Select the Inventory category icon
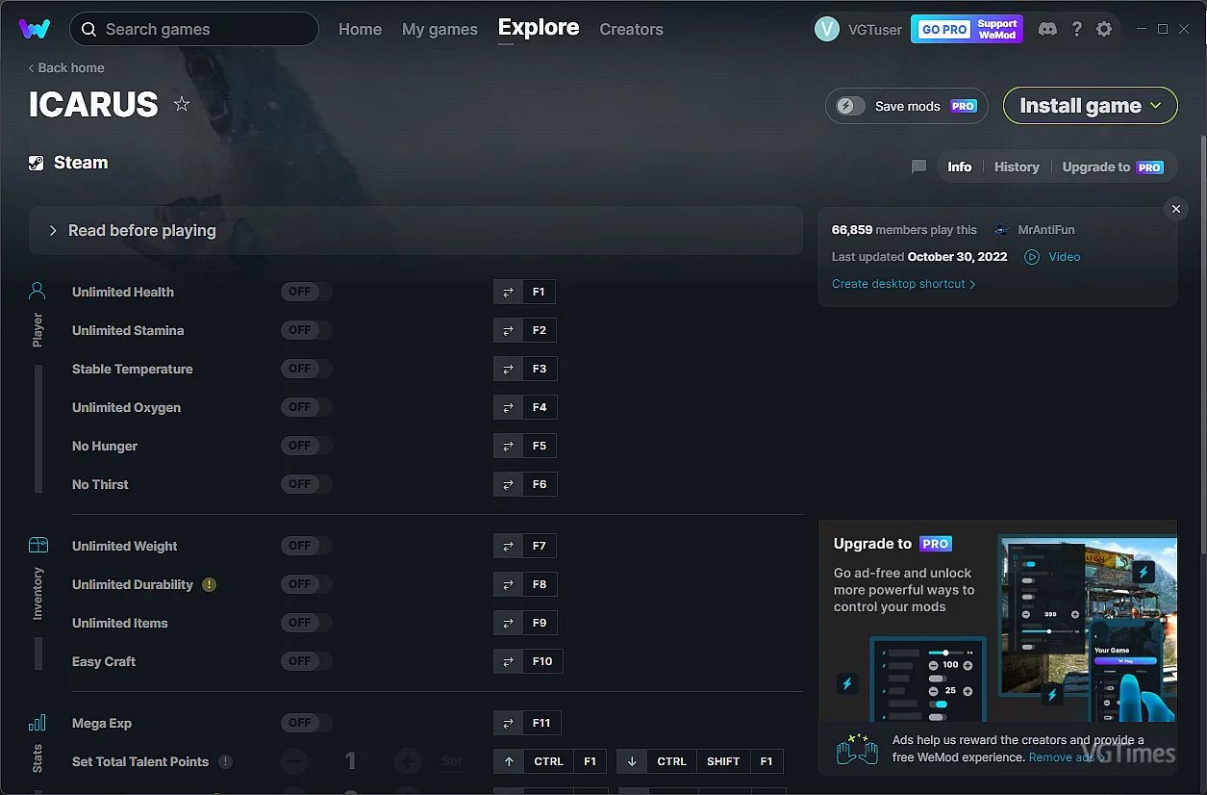The height and width of the screenshot is (795, 1207). pyautogui.click(x=38, y=545)
